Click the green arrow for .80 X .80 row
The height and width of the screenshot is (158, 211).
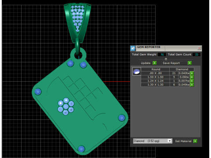tap(192, 73)
